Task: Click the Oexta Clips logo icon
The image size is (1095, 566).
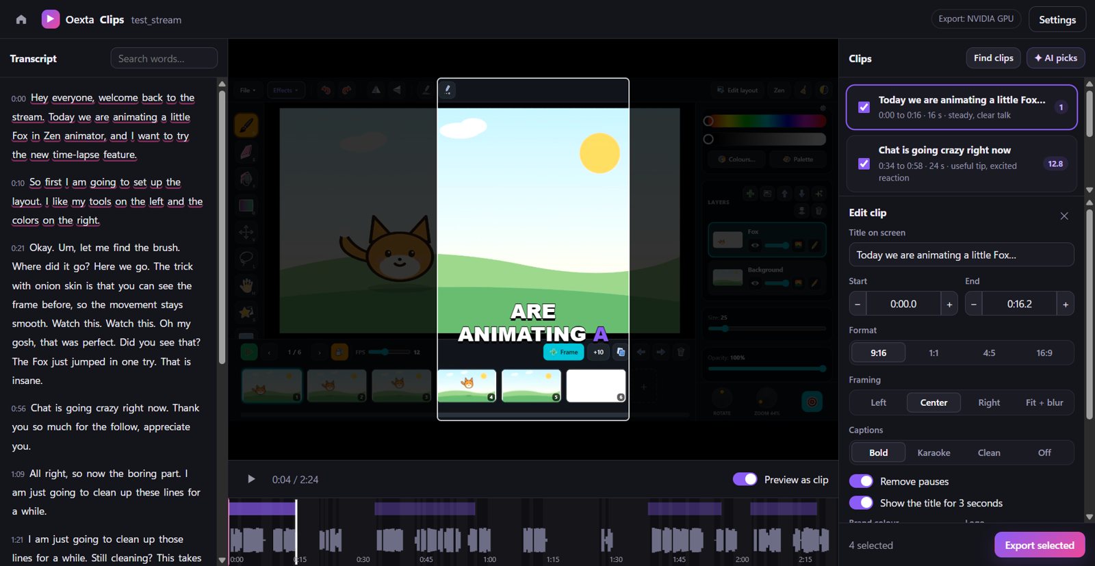Action: (50, 19)
